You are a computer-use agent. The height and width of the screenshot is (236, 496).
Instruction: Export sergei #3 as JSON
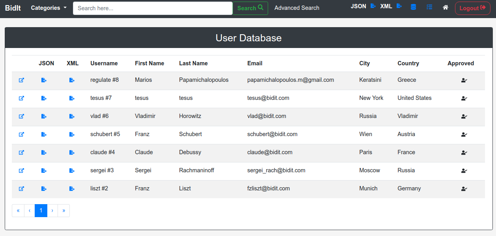coord(44,171)
